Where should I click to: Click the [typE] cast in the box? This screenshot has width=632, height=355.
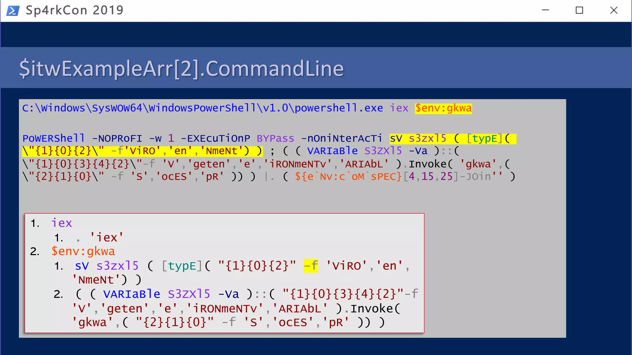coord(182,266)
